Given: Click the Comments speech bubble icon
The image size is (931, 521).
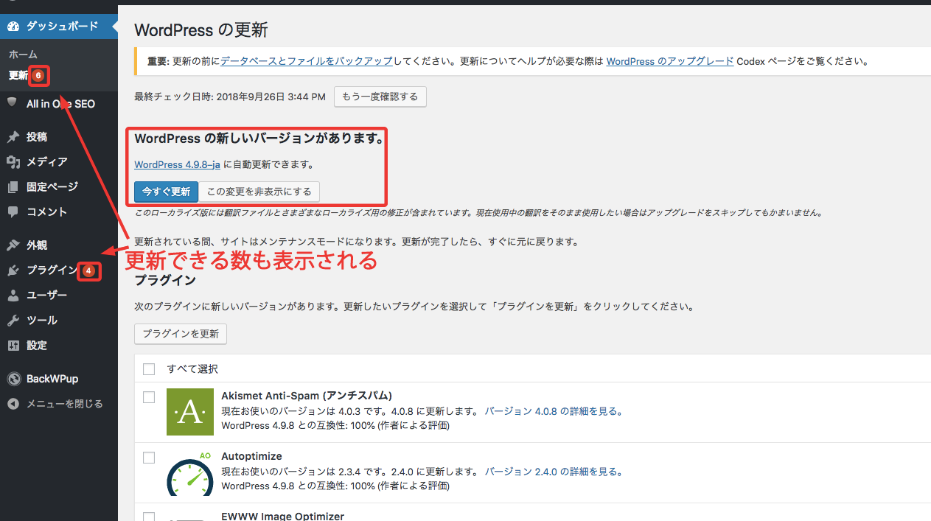Looking at the screenshot, I should pos(13,211).
